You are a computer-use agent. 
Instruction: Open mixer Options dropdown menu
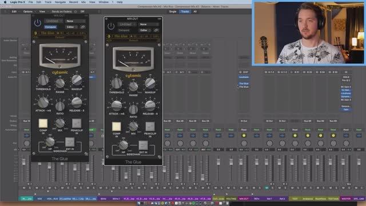[x=29, y=11]
